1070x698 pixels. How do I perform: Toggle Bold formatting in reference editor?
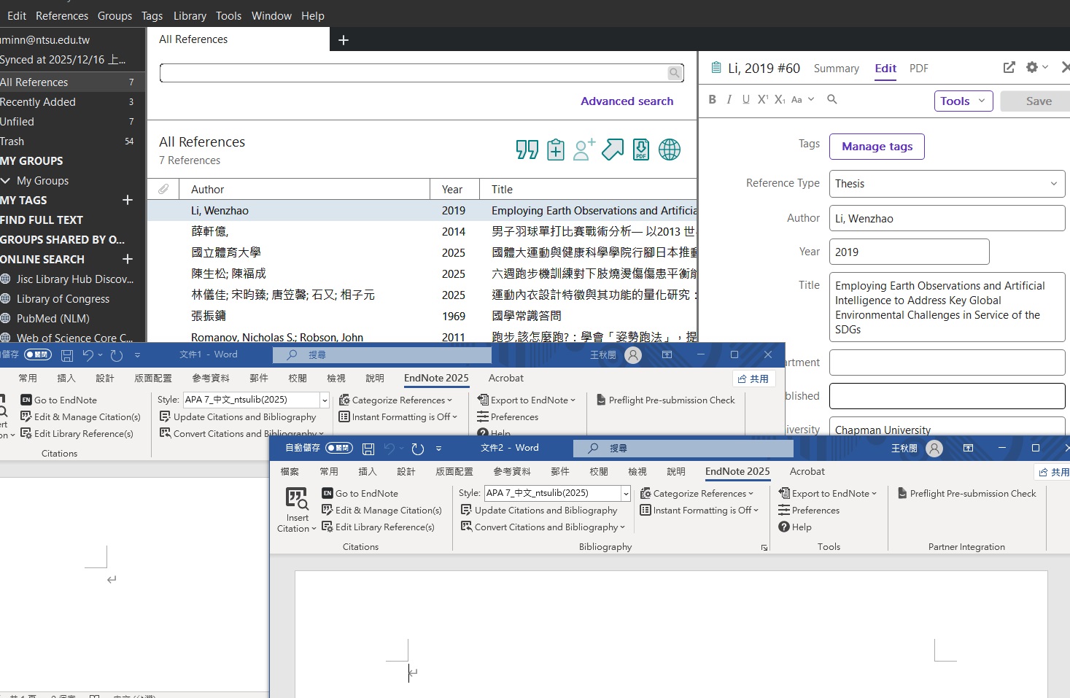click(712, 100)
